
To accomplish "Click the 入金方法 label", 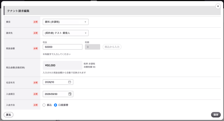I will [10, 105].
